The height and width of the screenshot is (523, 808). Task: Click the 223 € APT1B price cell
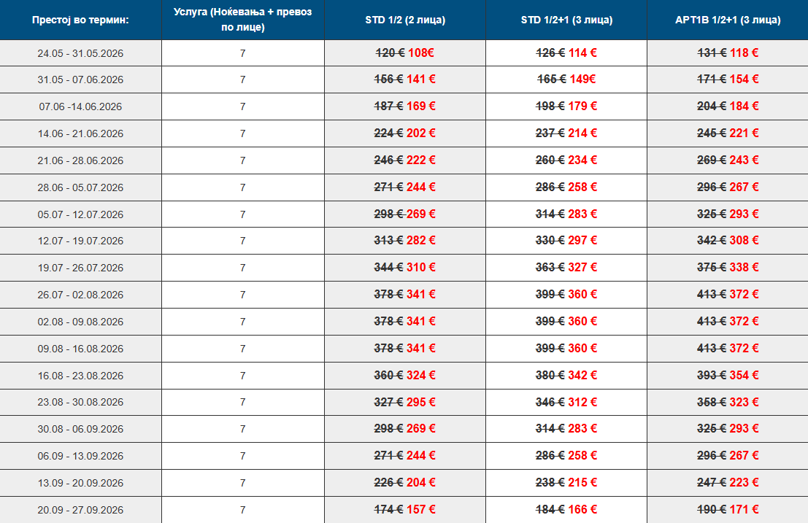[744, 483]
